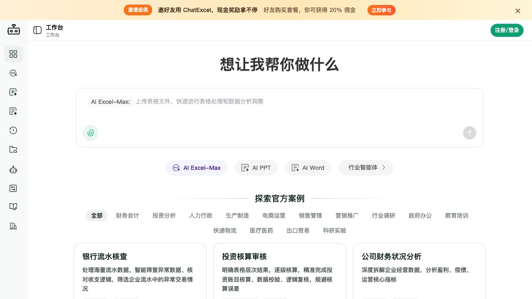532x299 pixels.
Task: Open the book tutorial icon in sidebar
Action: click(x=13, y=207)
